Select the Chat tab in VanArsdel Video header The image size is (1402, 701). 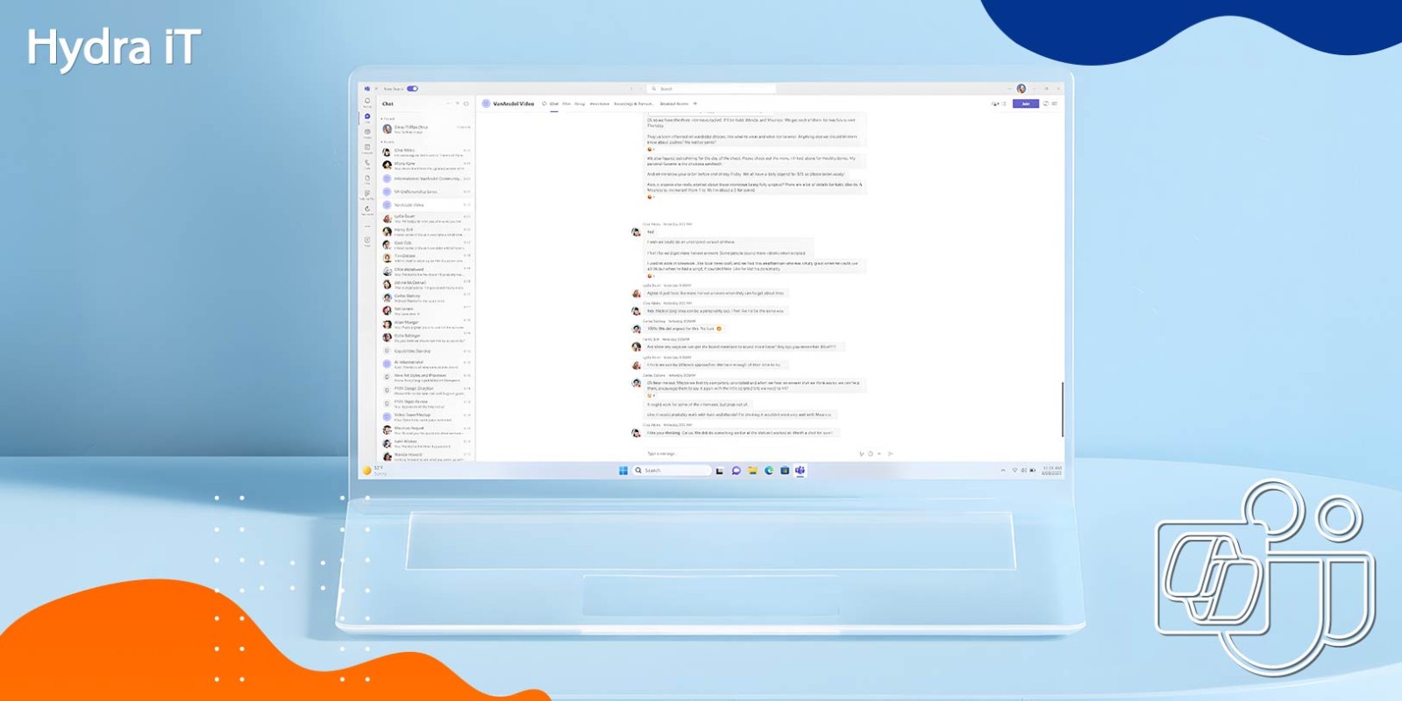tap(554, 103)
